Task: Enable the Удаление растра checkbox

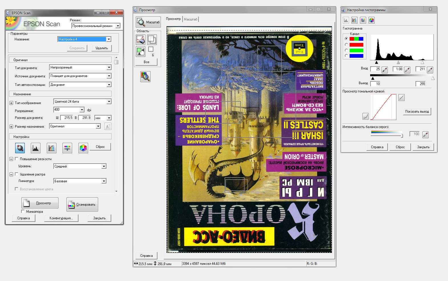Action: [x=17, y=174]
